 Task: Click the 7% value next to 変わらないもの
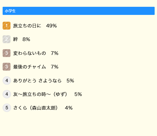(54, 53)
